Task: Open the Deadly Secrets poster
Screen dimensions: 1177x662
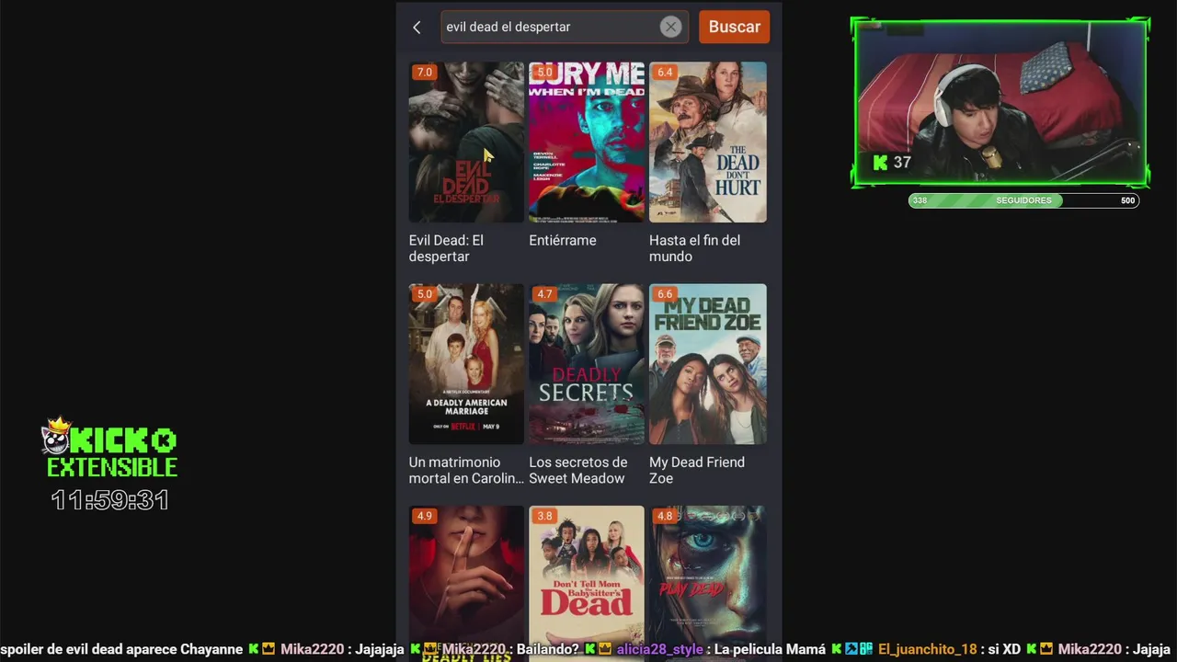Action: click(x=587, y=364)
